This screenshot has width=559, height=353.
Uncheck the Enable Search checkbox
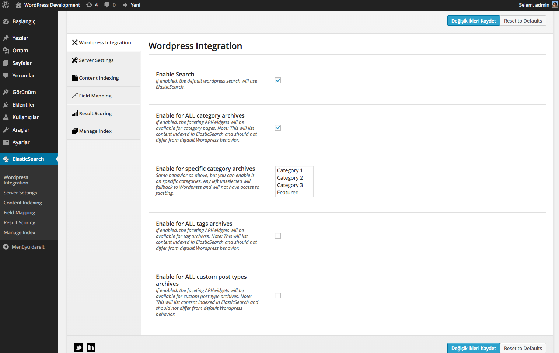(x=277, y=80)
